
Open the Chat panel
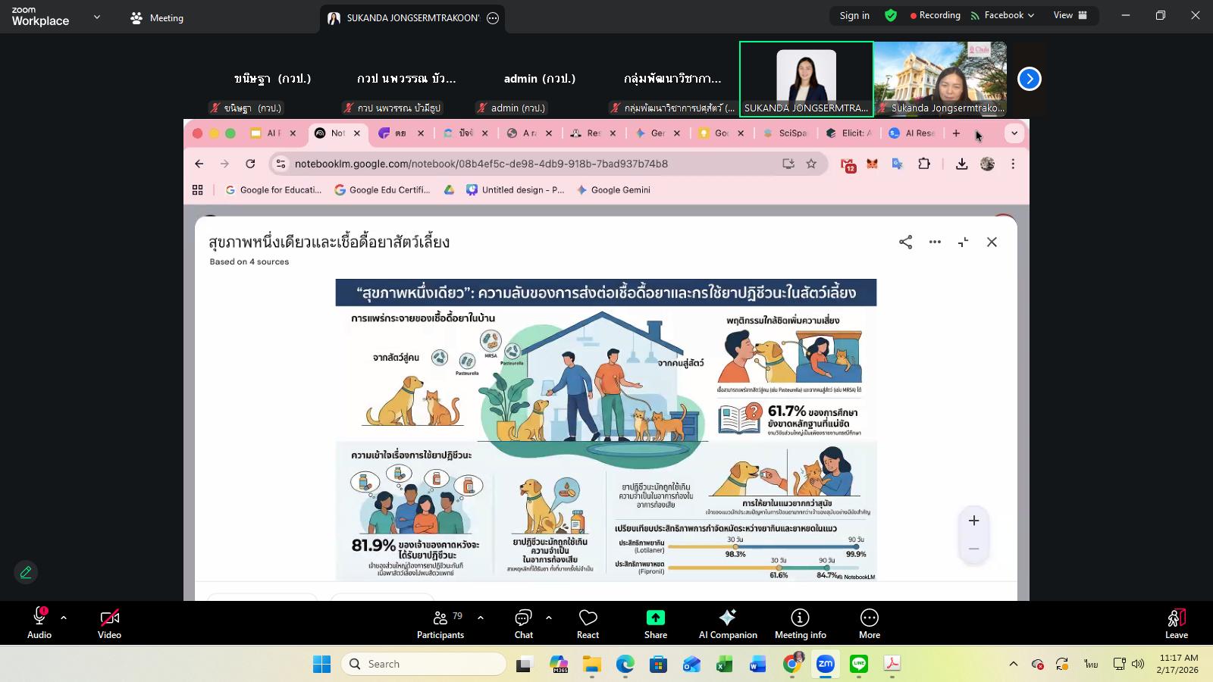point(523,624)
